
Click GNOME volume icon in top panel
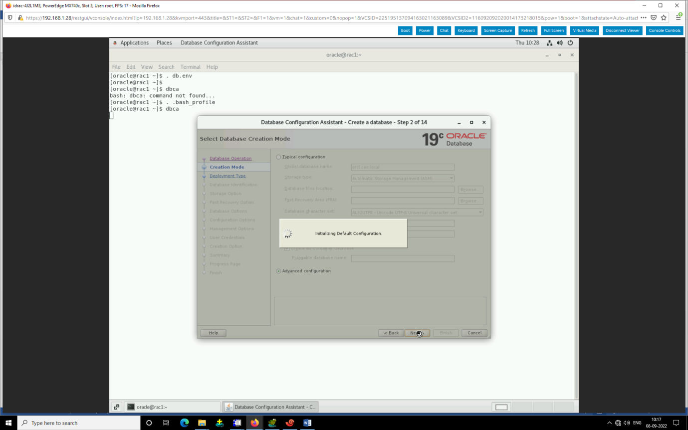560,43
